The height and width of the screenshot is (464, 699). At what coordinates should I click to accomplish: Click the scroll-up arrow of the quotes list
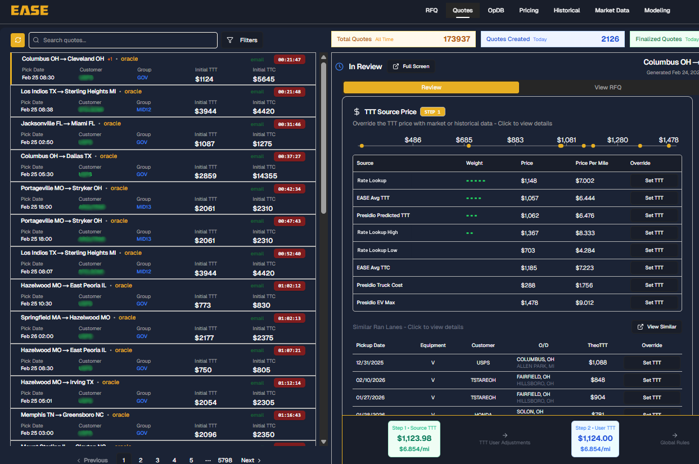(323, 57)
